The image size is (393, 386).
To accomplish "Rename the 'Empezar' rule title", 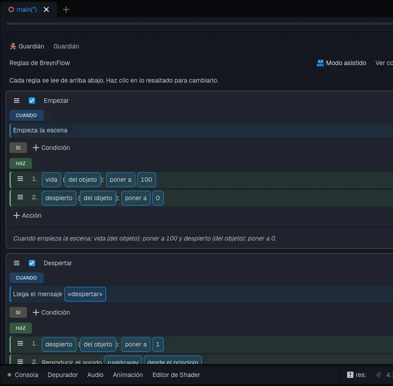I will [56, 101].
